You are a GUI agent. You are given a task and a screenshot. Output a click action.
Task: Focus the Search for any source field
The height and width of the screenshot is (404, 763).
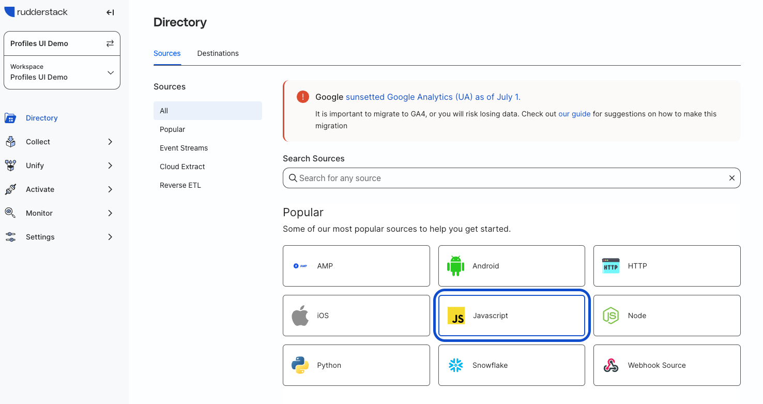coord(512,178)
